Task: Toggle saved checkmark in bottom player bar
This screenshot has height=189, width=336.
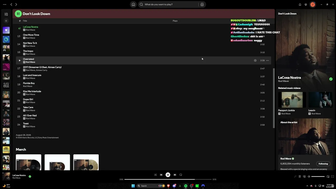Action: [30, 176]
